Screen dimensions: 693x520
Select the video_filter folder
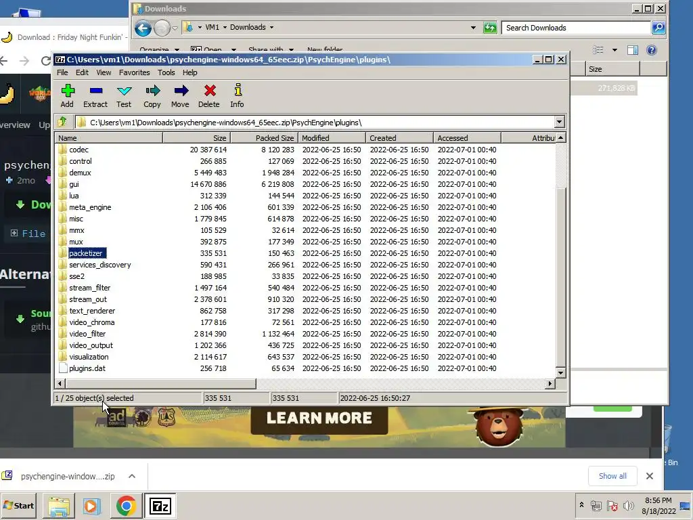pos(87,333)
